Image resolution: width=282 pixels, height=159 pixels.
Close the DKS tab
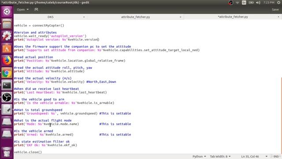coord(84,17)
